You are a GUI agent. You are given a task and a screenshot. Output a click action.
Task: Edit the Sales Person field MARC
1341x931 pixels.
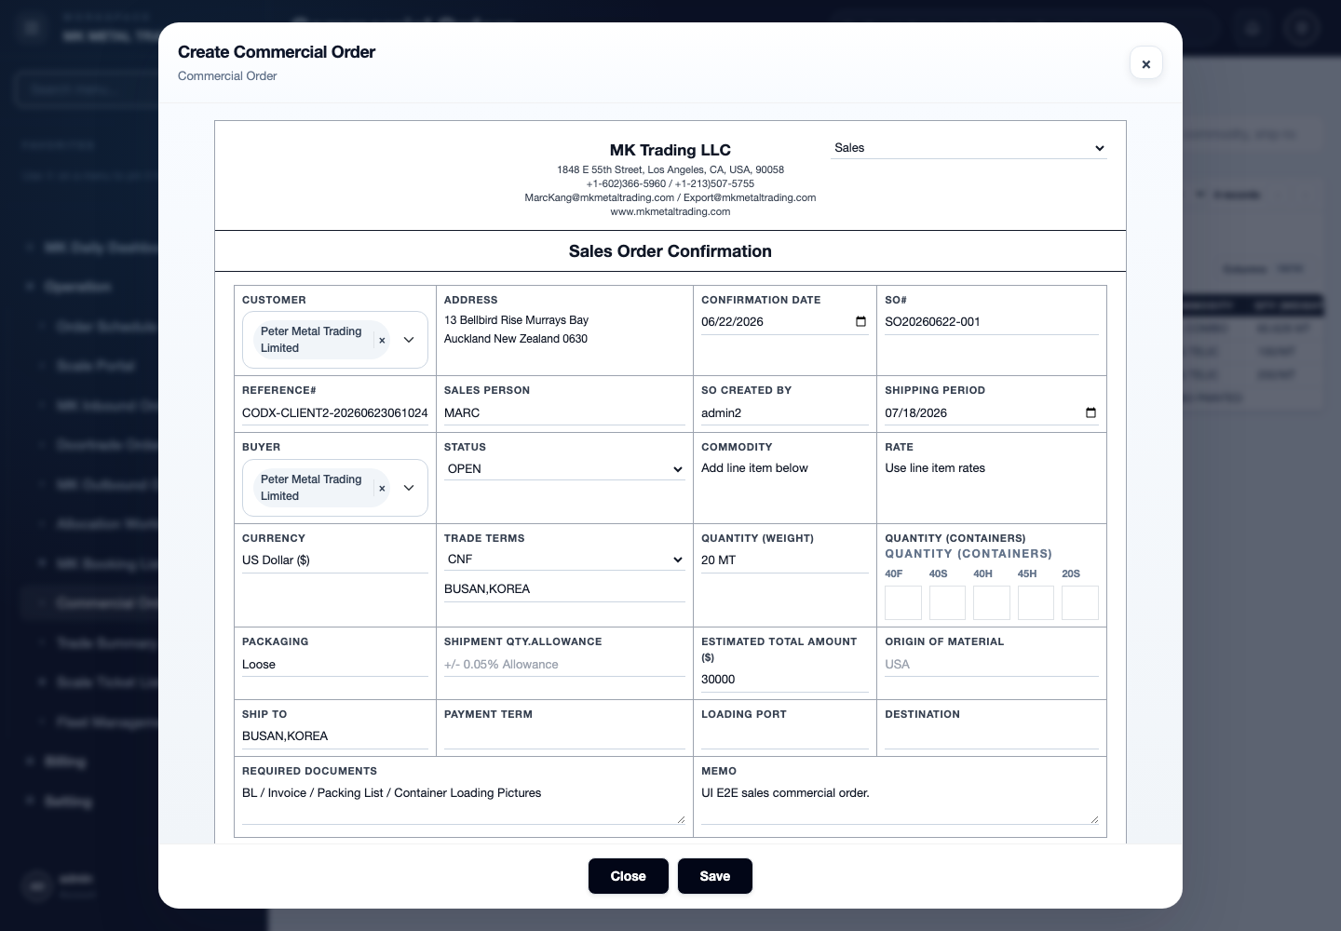click(x=564, y=413)
